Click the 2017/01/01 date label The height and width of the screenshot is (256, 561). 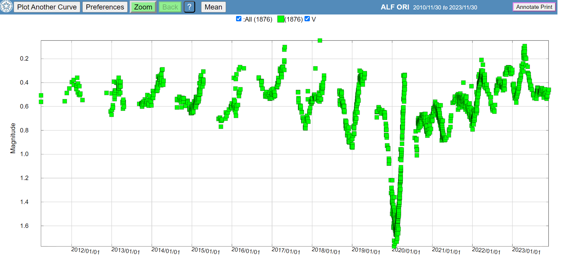pos(286,251)
